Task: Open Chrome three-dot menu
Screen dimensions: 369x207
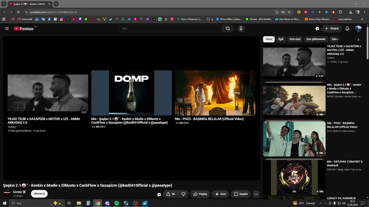Action: point(365,12)
